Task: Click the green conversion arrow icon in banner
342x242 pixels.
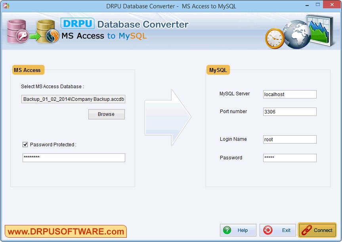Action: click(x=34, y=36)
